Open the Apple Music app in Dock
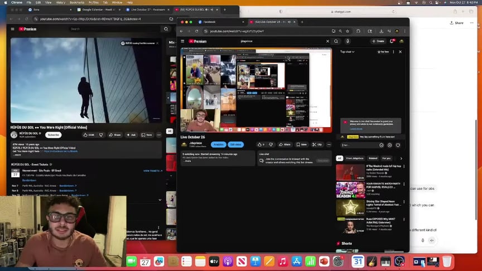Viewport: 482px width, 271px height. [283, 262]
